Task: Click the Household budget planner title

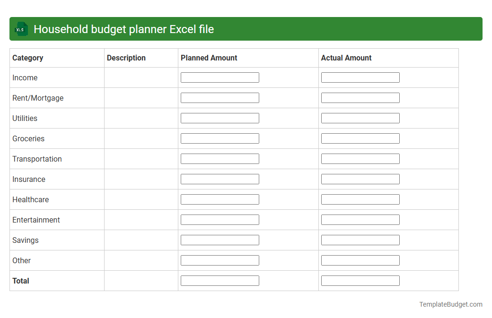Action: pos(125,29)
